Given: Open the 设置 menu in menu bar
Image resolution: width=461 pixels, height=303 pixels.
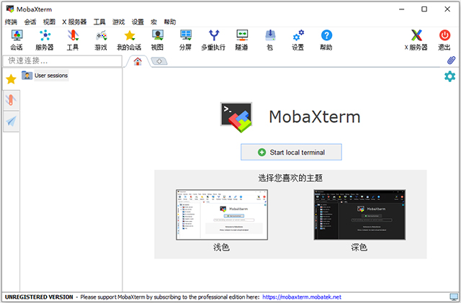Looking at the screenshot, I should point(138,22).
